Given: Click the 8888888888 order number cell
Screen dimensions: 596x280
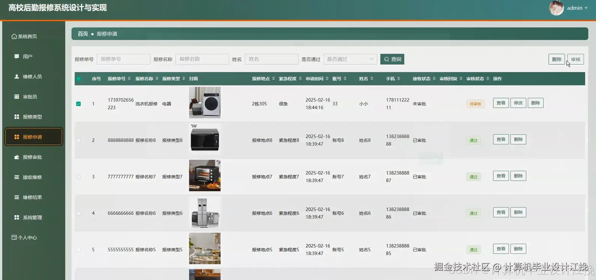Looking at the screenshot, I should [121, 140].
